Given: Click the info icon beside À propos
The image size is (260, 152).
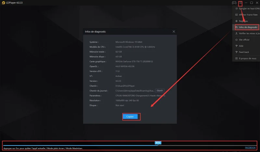Looking at the screenshot, I should (x=237, y=58).
